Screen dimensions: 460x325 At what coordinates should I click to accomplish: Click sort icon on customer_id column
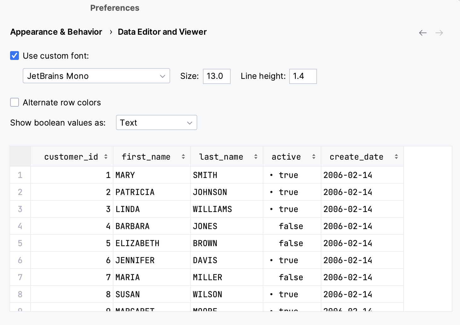point(106,157)
